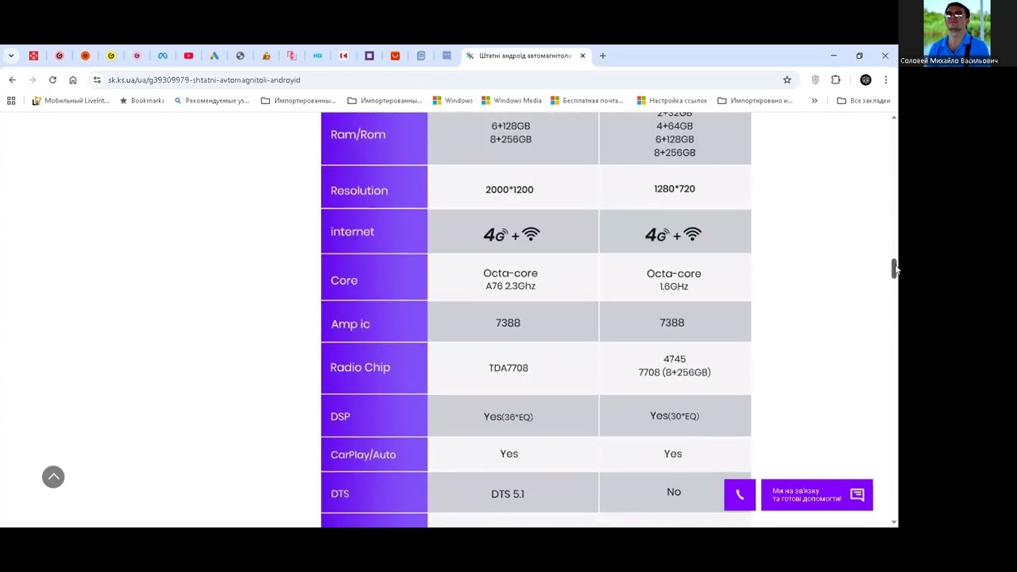Open the Chrome profile avatar
The height and width of the screenshot is (572, 1017).
coord(866,79)
